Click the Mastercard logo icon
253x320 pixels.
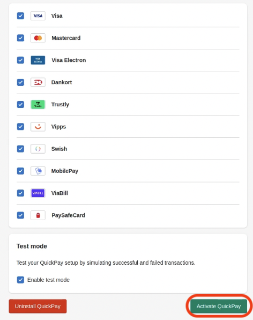click(38, 38)
